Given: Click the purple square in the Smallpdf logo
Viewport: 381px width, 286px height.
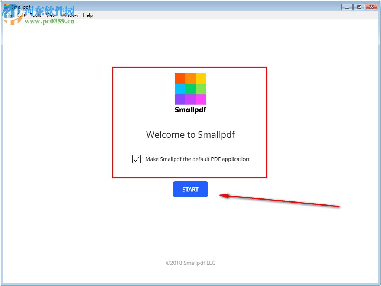Looking at the screenshot, I should [180, 99].
